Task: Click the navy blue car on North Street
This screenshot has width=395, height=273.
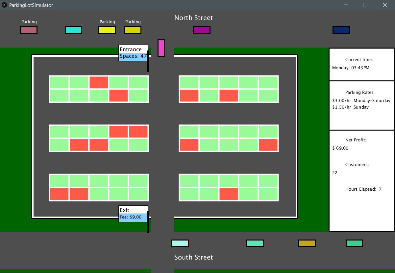Action: pyautogui.click(x=341, y=30)
